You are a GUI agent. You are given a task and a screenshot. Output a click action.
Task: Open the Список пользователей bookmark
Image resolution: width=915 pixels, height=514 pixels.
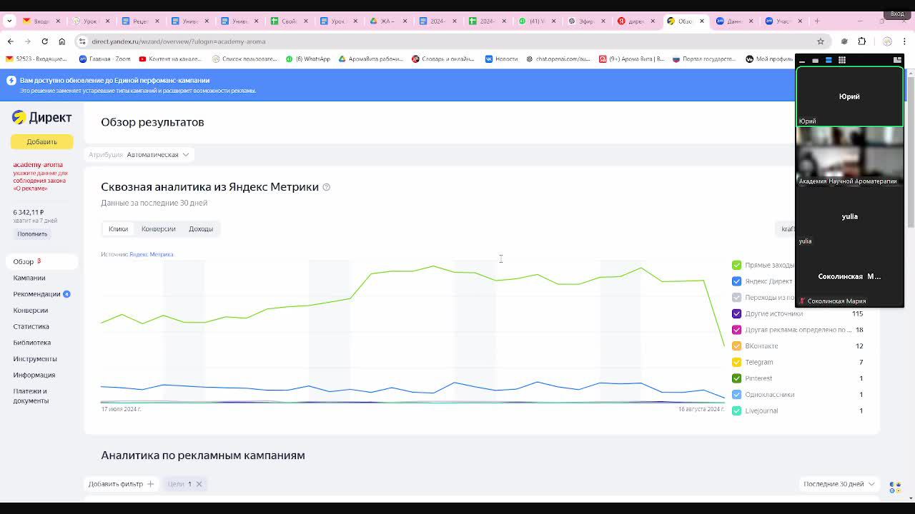pos(244,59)
